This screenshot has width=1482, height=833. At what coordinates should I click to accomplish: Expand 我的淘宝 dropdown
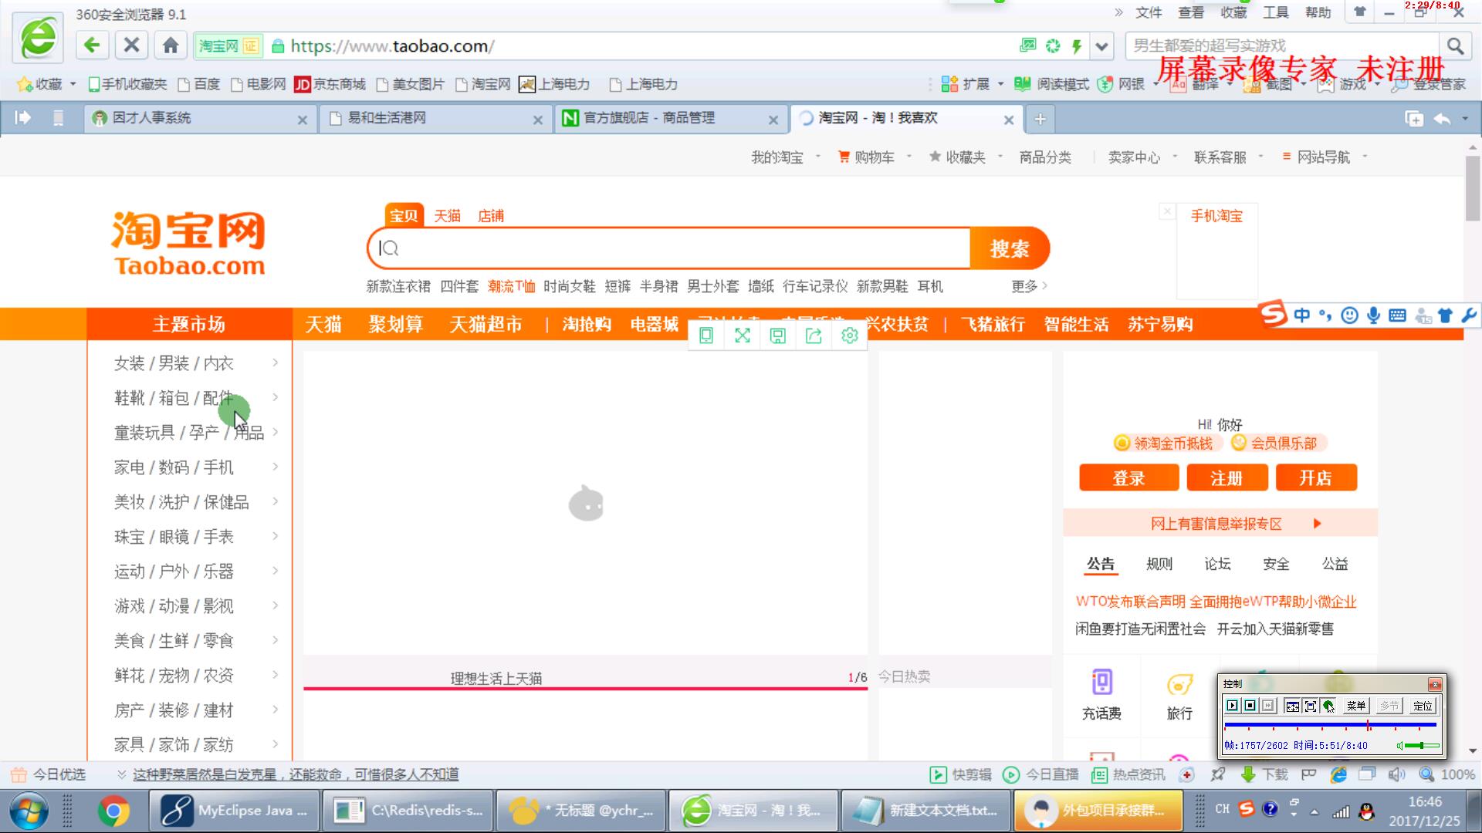click(785, 157)
